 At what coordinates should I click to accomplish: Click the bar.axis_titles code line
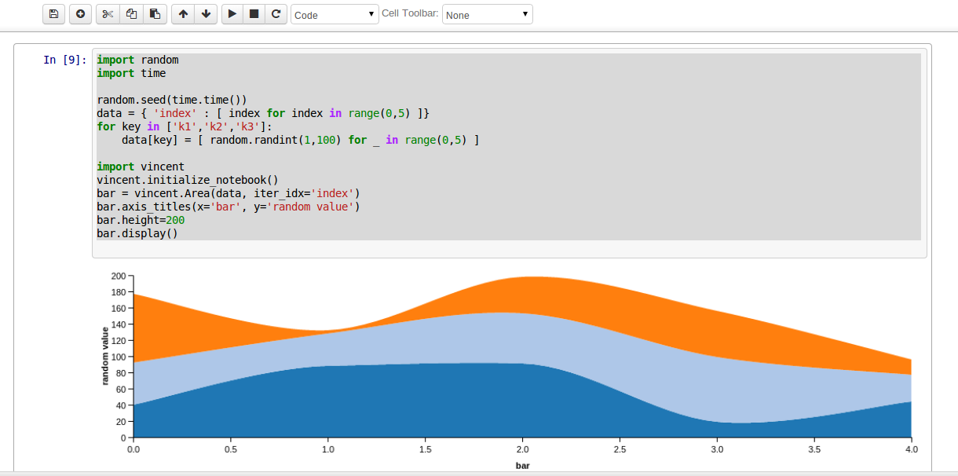[229, 207]
